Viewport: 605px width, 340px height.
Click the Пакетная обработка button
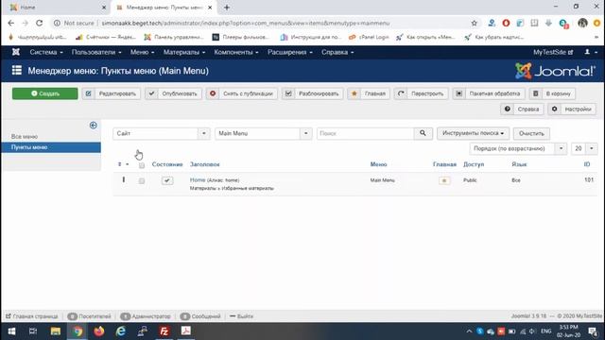[489, 93]
